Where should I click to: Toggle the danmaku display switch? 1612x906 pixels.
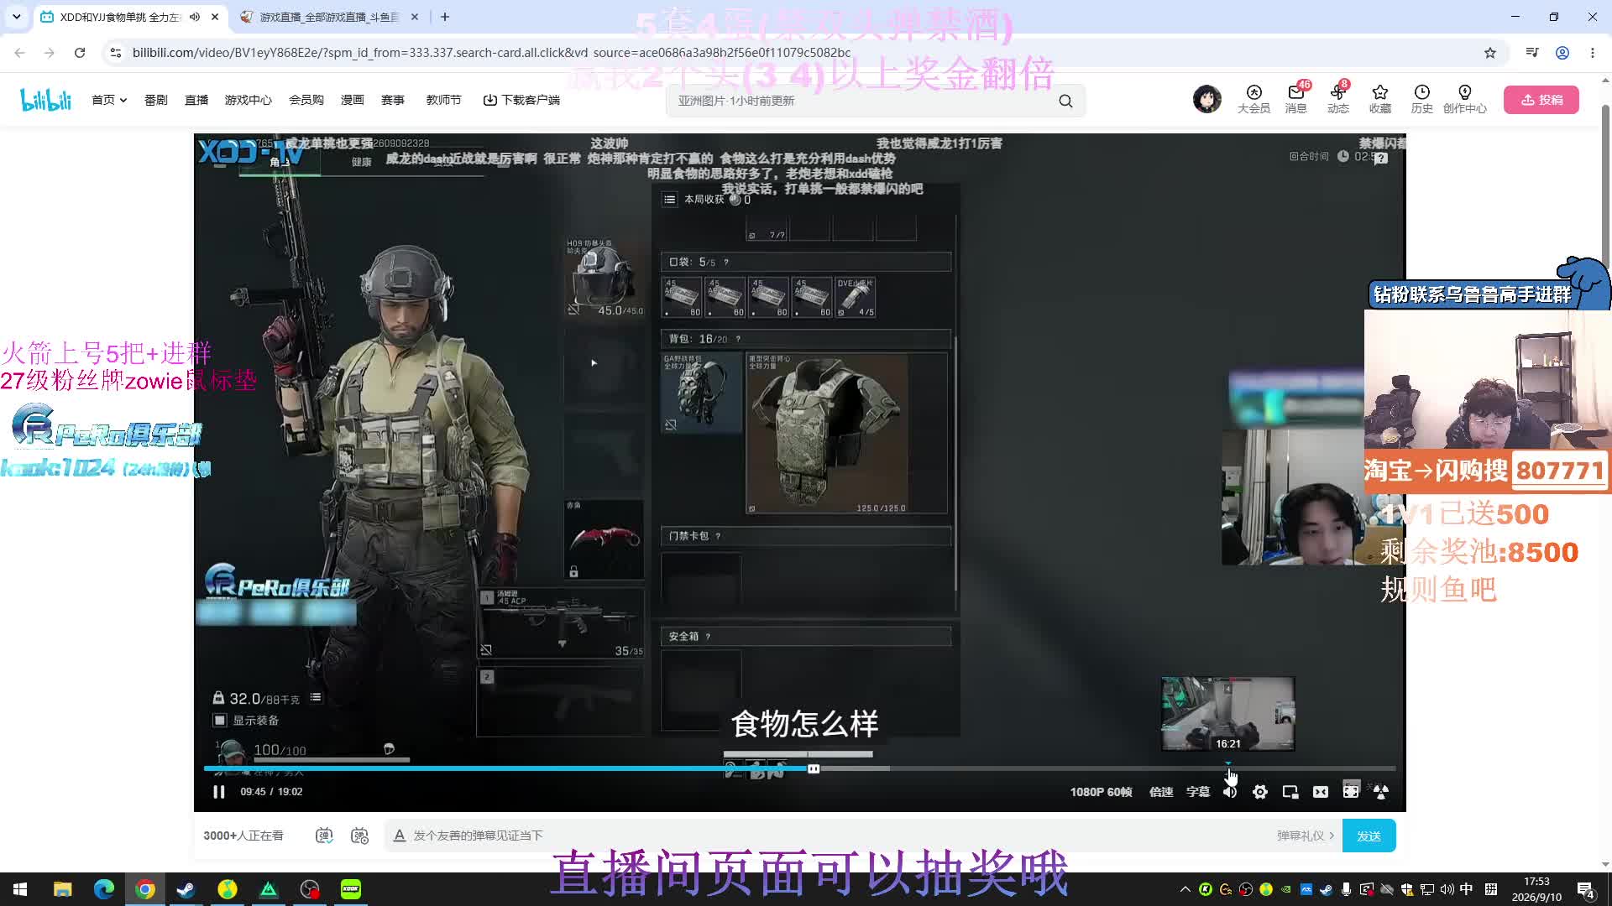click(x=324, y=836)
